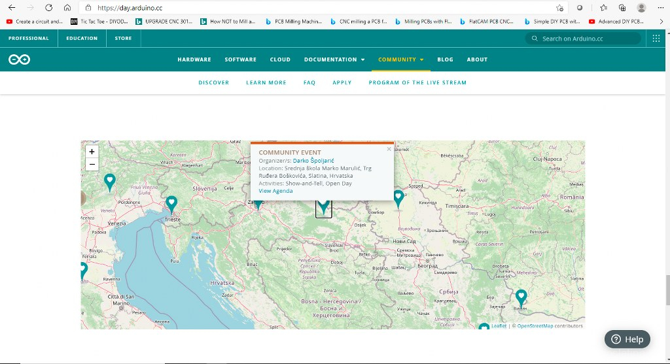
Task: Open the 'Simple DIY PCB wit...' bookmark
Action: point(552,22)
